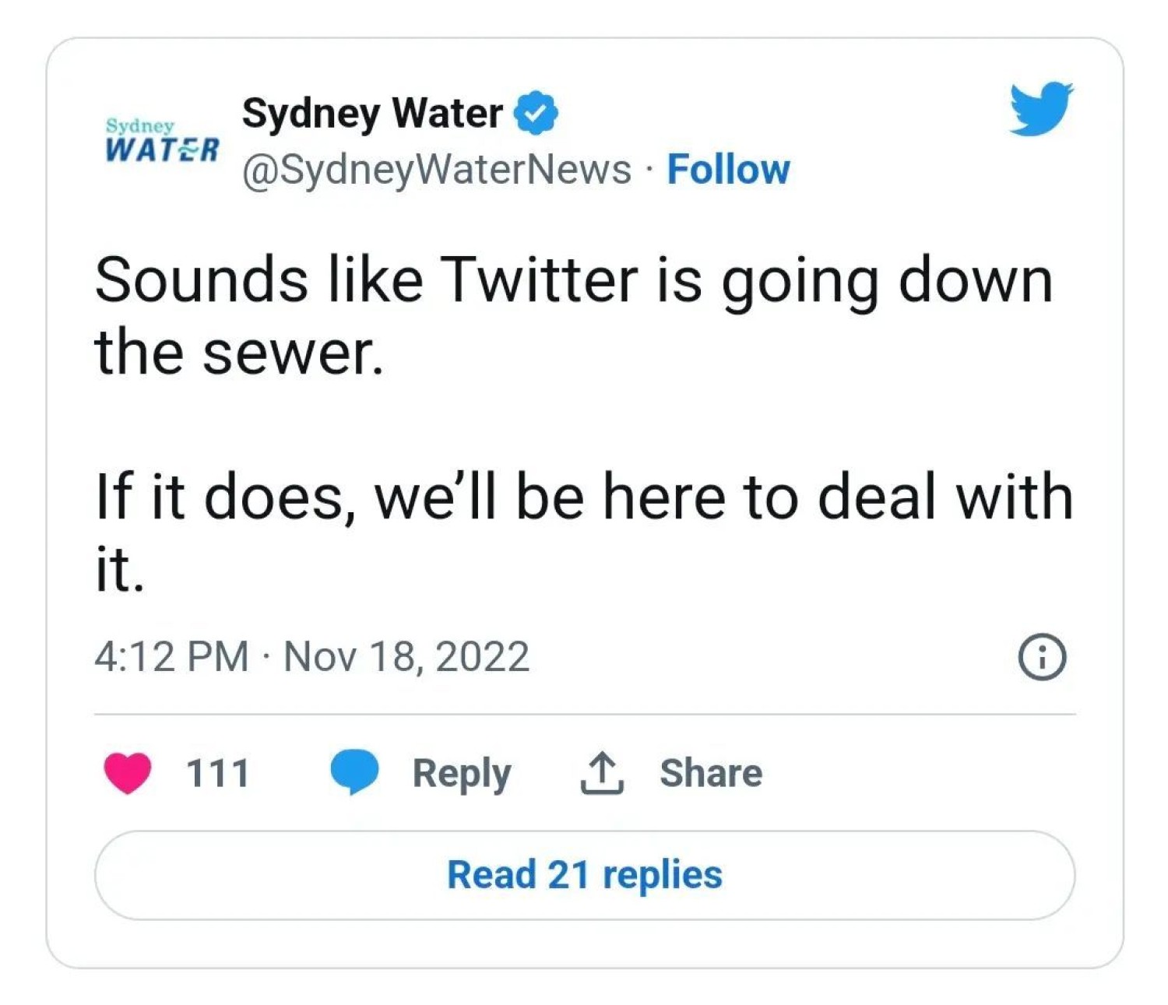Click the word "sewer" in the tweet

click(293, 353)
